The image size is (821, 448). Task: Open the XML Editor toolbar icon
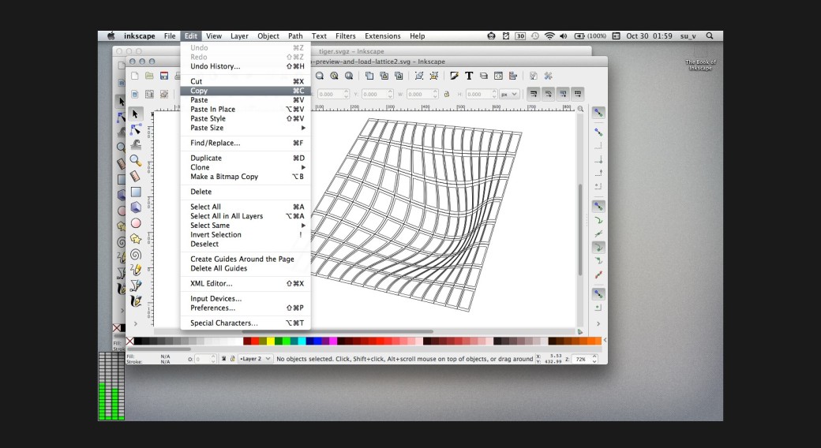[498, 76]
